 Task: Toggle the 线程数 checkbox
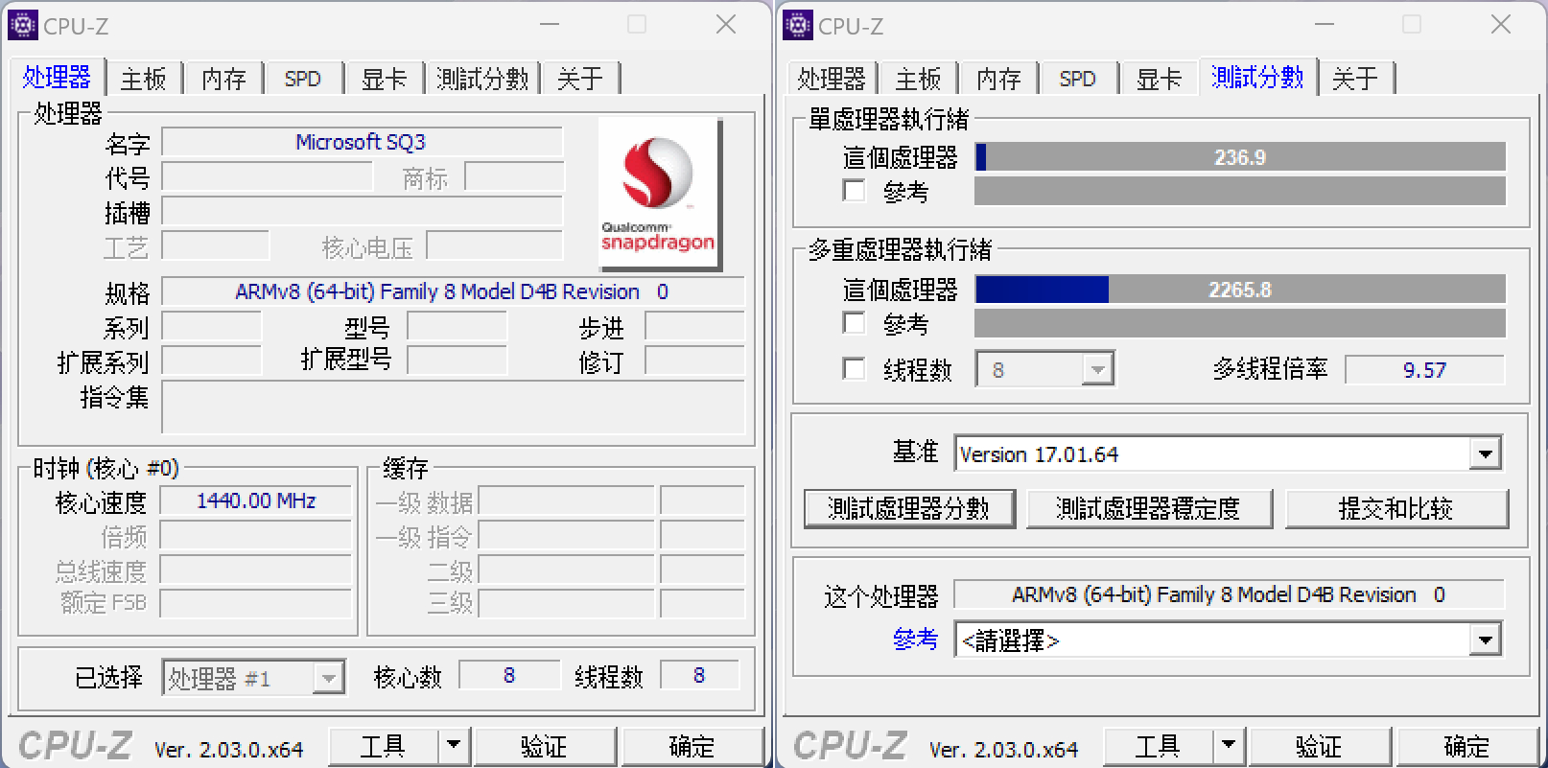coord(854,368)
